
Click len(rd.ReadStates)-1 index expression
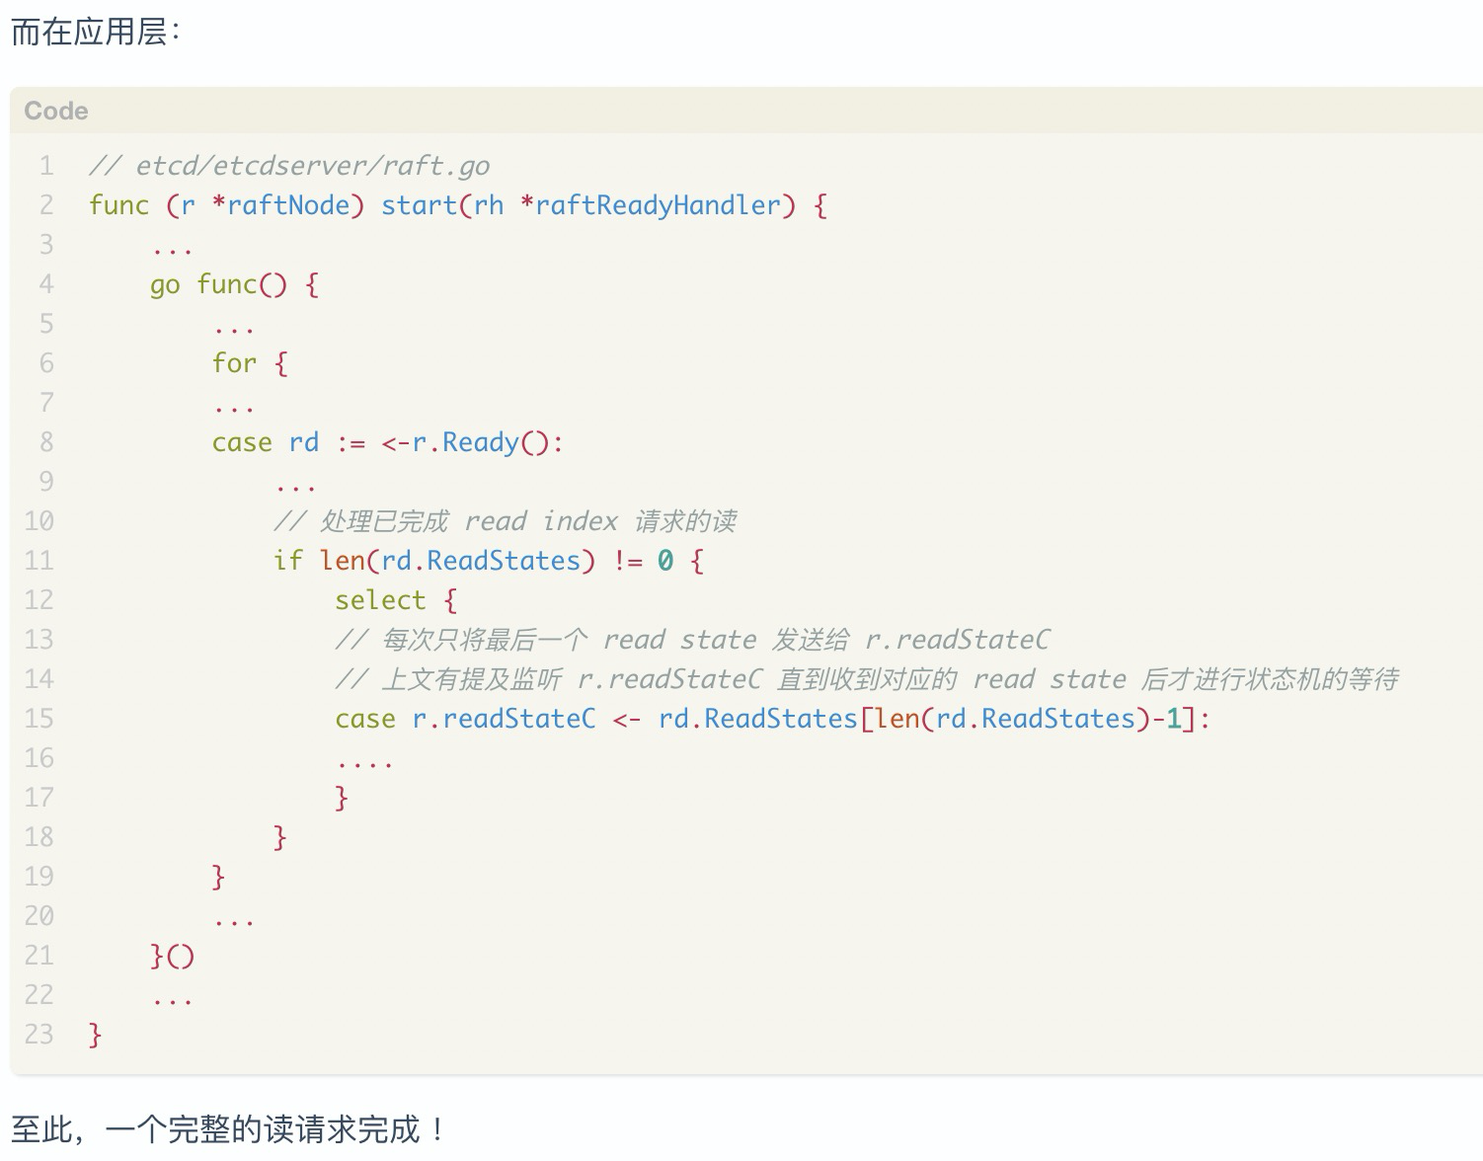click(x=1028, y=719)
